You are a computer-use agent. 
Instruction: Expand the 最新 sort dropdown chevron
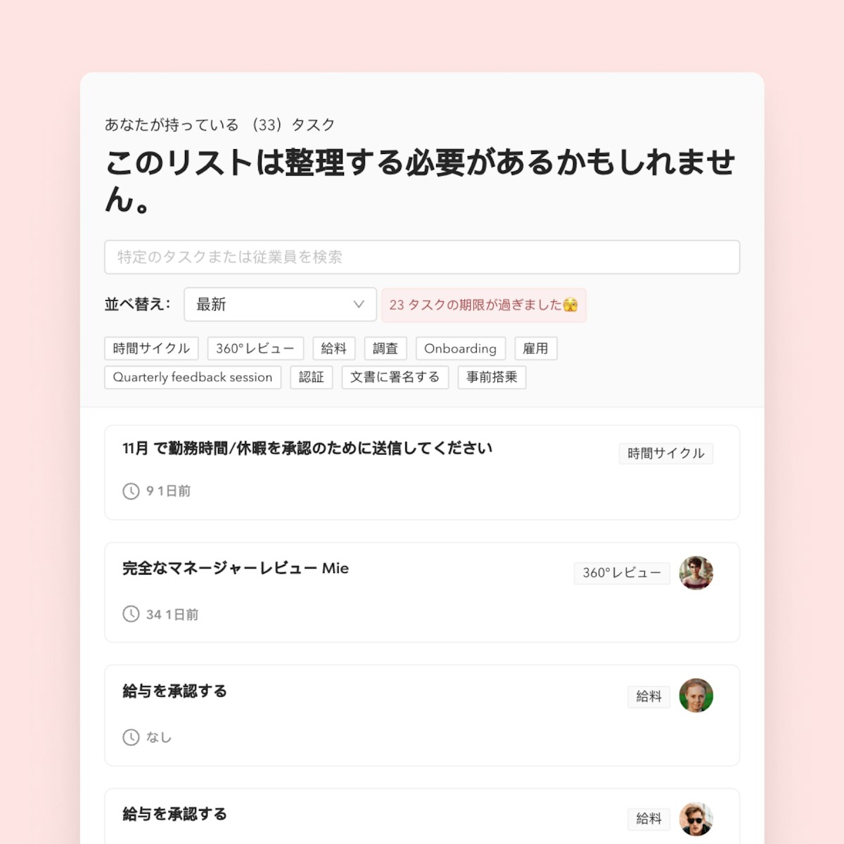pos(359,305)
